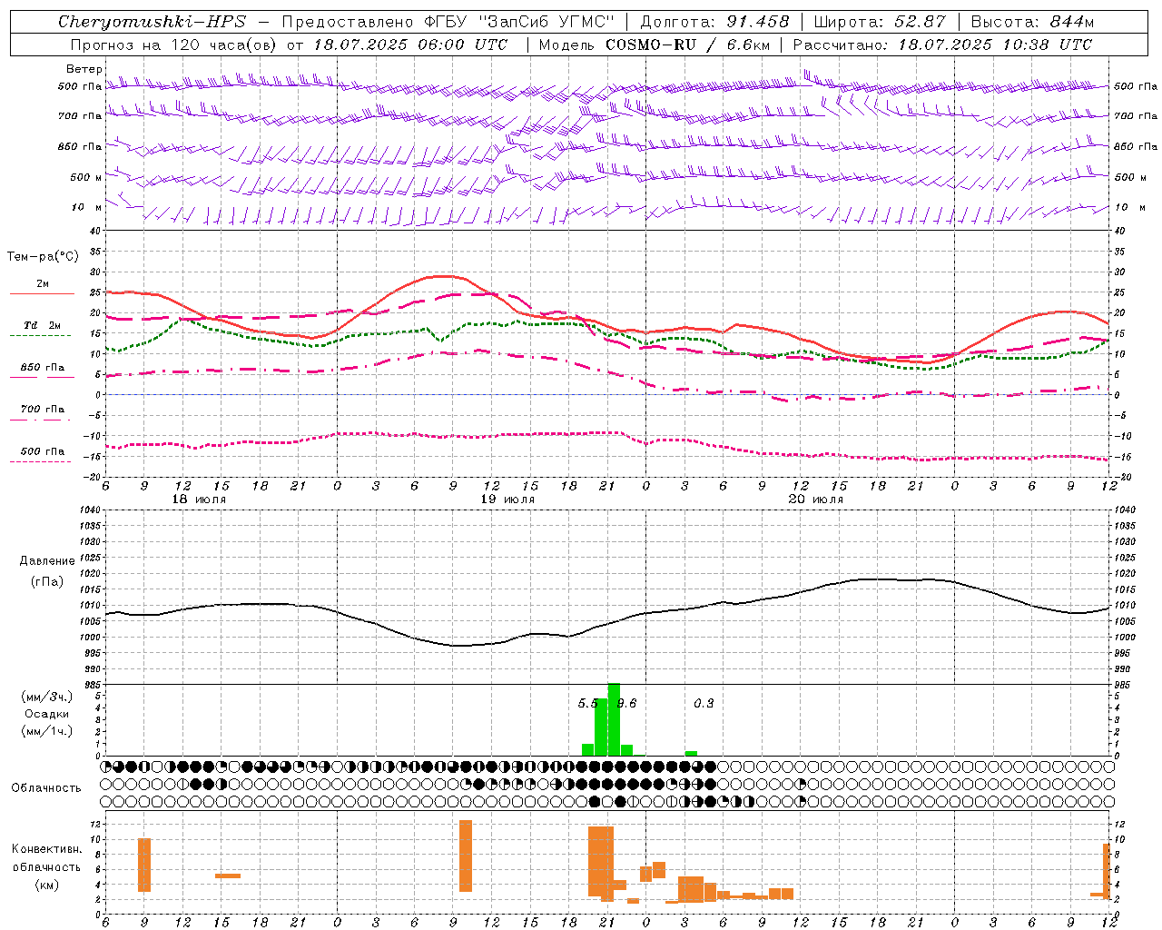Click the dotted magenta line sample under temperature '500 гПа'

[x=41, y=461]
